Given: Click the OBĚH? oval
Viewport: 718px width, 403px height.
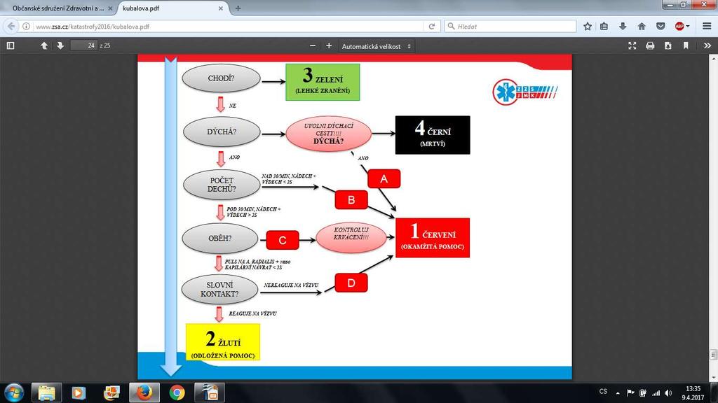Looking at the screenshot, I should (220, 239).
